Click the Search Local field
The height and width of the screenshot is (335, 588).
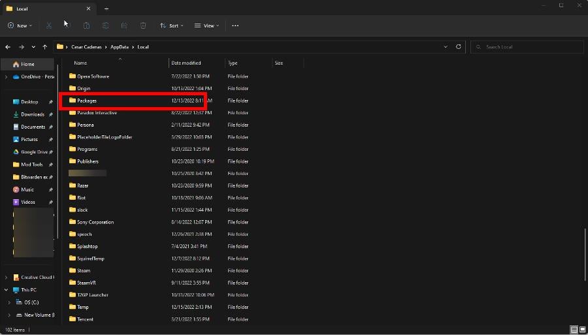pos(527,47)
